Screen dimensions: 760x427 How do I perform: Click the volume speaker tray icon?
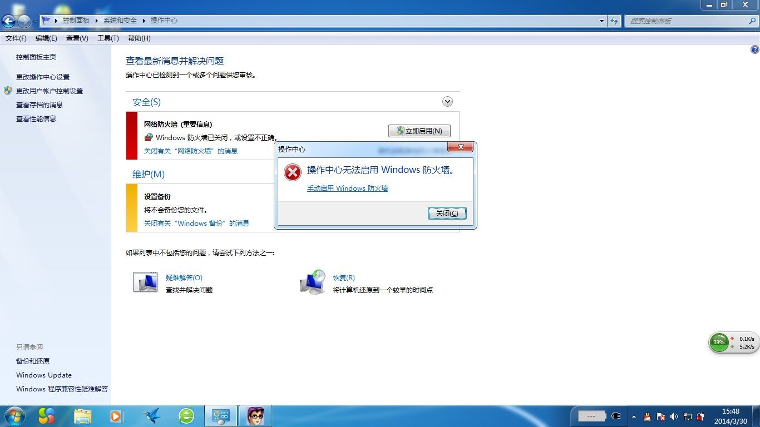[x=674, y=416]
